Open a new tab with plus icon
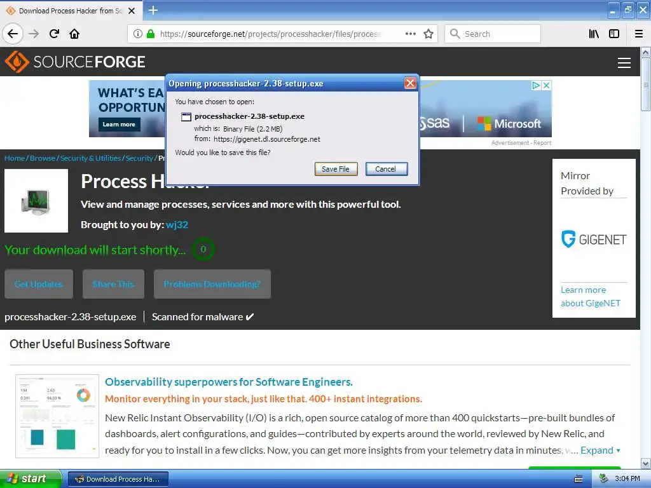Screen dimensions: 651x488 (153, 10)
